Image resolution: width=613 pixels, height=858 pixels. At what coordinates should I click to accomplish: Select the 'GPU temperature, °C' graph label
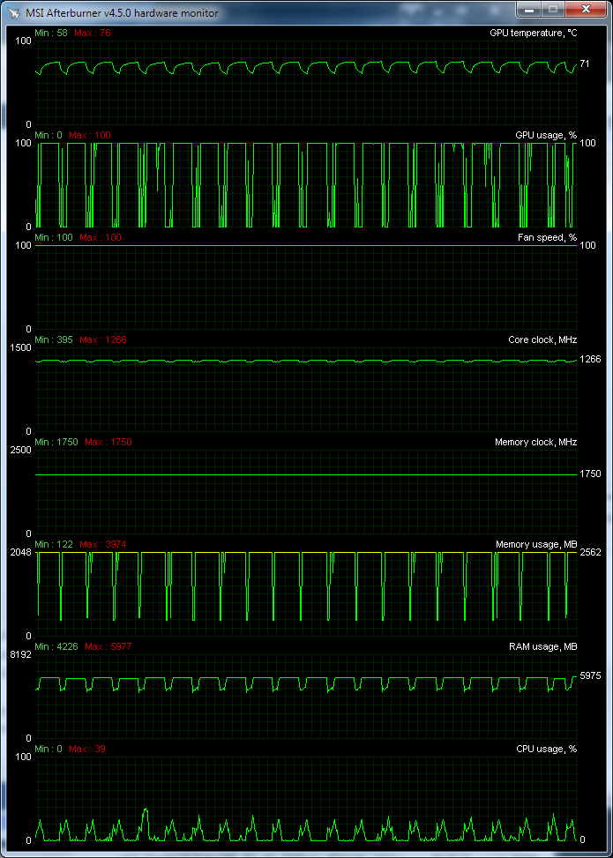533,33
